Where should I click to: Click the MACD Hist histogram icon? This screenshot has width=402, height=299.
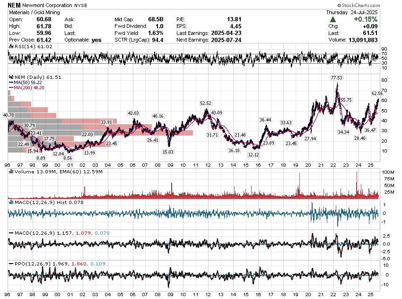(11, 202)
